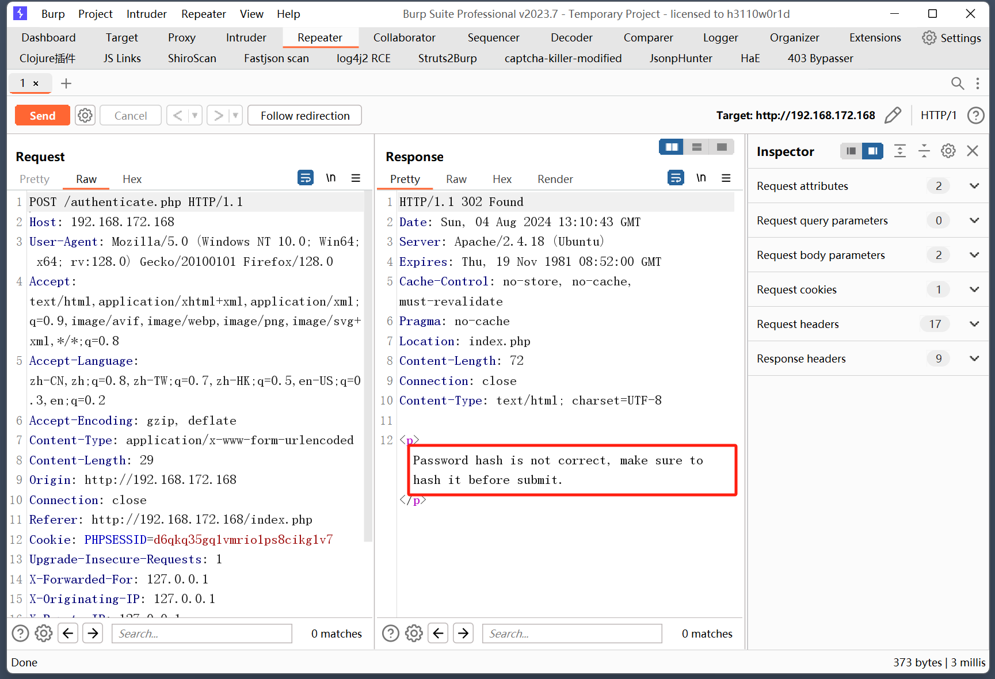Collapse all Inspector sections icon
Viewport: 995px width, 679px height.
[x=924, y=151]
